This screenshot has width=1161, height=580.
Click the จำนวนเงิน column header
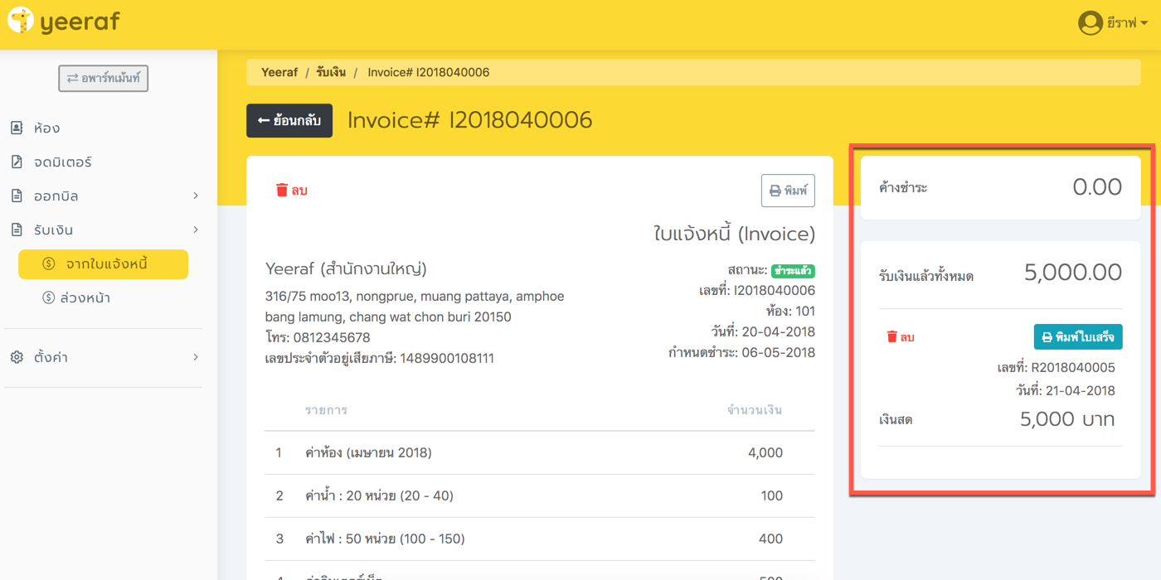click(755, 409)
